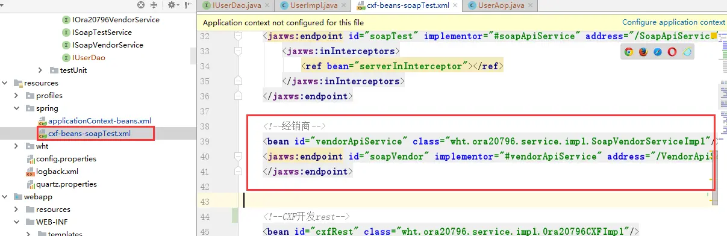Select ISoapVendorService in project tree

tap(108, 45)
